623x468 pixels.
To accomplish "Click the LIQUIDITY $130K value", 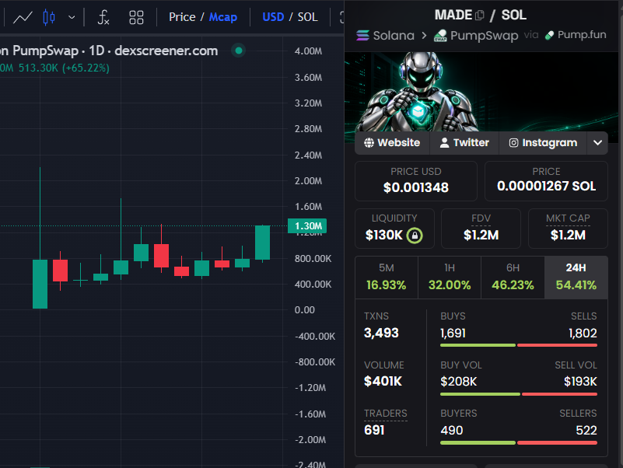I will tap(383, 236).
